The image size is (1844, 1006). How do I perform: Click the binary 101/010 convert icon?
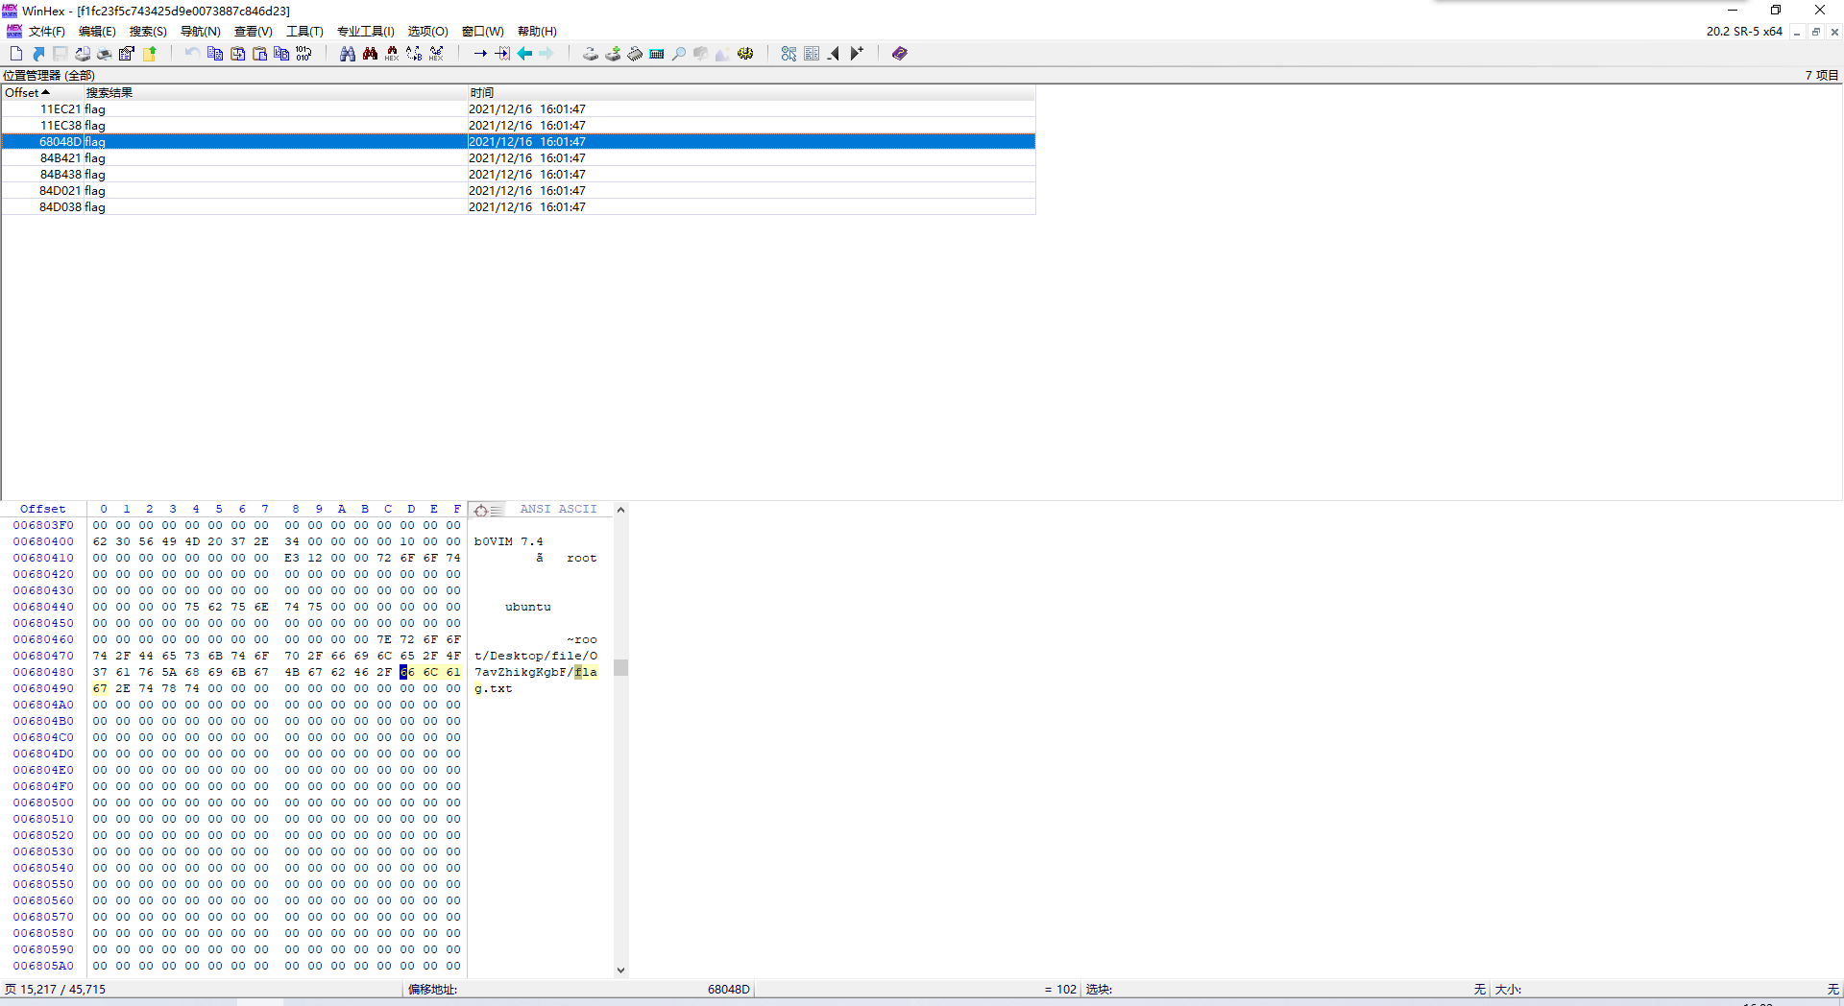[x=303, y=54]
